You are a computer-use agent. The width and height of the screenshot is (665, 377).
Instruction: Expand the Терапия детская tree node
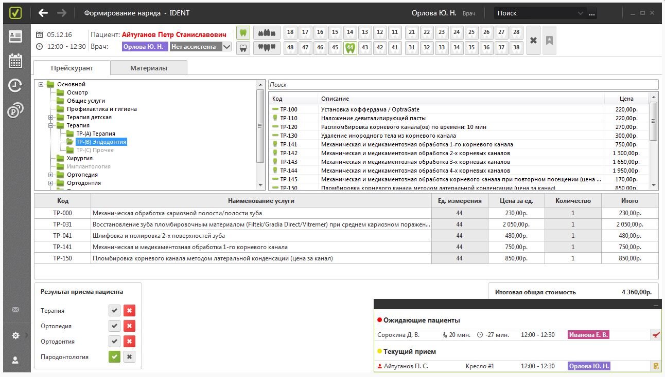(50, 117)
